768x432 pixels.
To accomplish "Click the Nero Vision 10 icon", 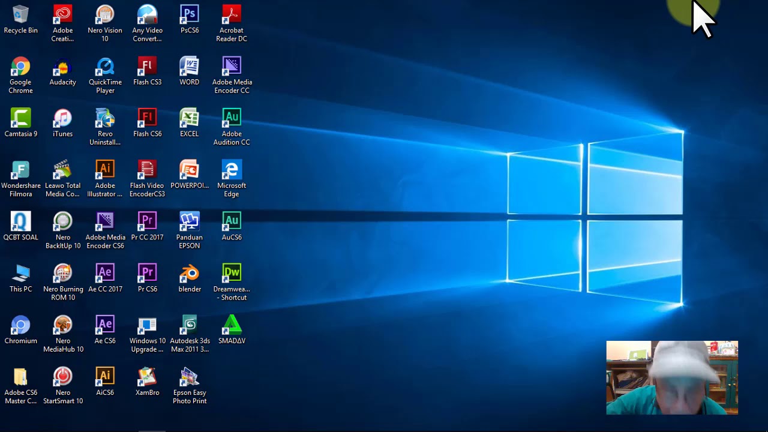I will 105,14.
